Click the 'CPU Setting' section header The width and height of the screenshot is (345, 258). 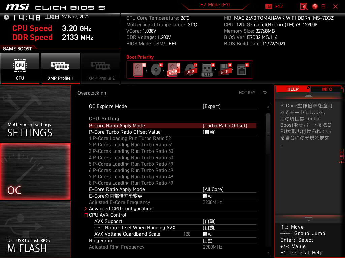pyautogui.click(x=104, y=119)
